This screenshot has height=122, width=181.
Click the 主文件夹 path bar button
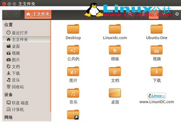[38, 14]
